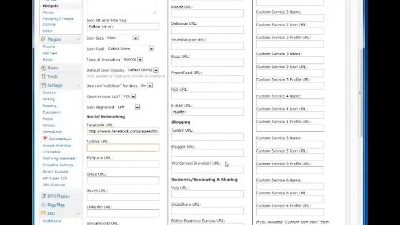
Task: Open the Tools menu
Action: click(x=52, y=76)
